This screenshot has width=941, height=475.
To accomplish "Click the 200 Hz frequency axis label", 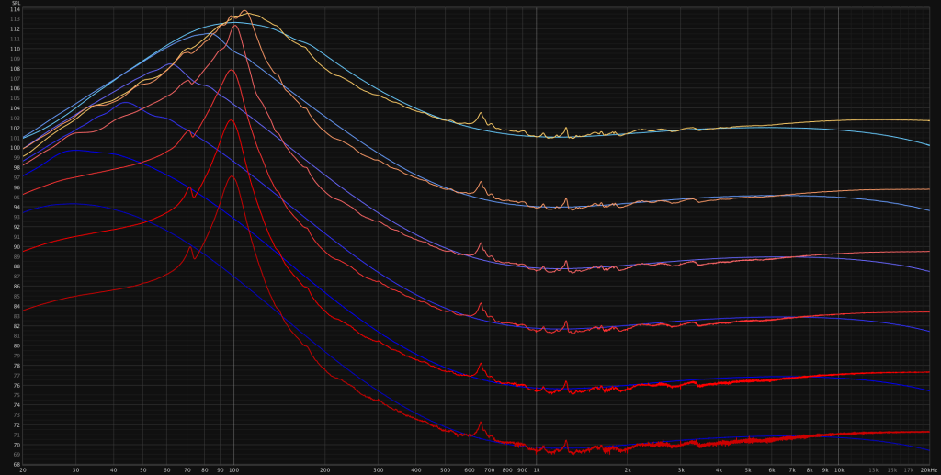I will pyautogui.click(x=324, y=469).
